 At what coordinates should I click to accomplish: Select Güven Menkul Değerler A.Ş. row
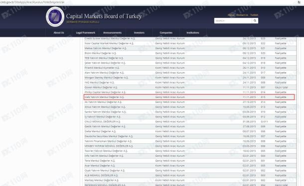pyautogui.click(x=190, y=88)
